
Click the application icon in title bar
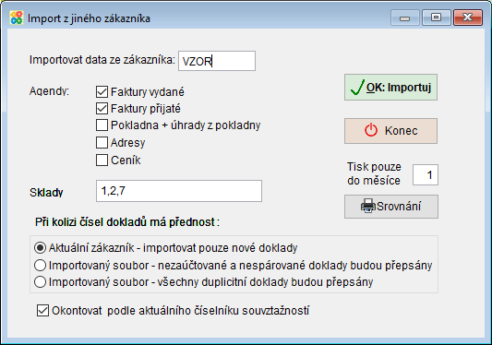coord(17,18)
